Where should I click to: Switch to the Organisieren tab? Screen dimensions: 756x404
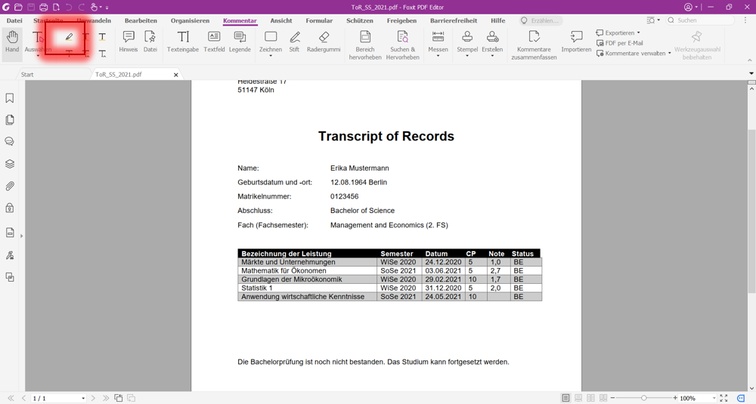click(190, 20)
